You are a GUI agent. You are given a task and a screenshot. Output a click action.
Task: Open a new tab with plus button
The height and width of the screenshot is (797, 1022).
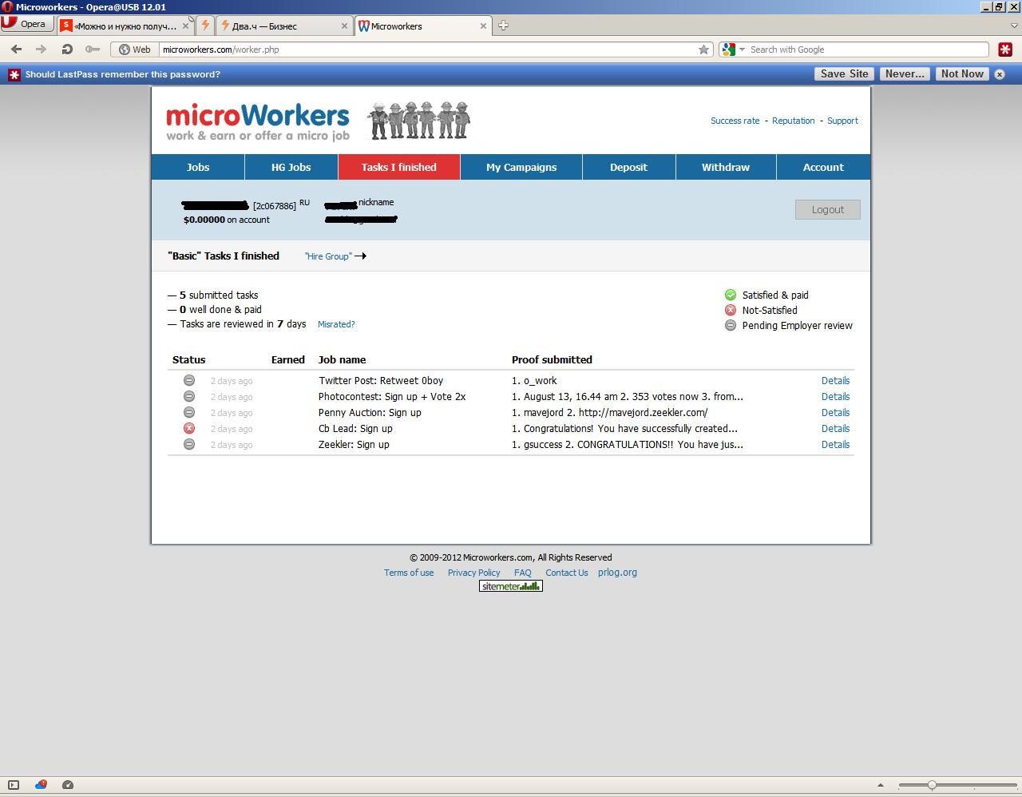click(503, 26)
